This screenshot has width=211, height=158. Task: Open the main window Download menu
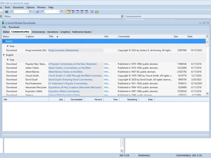pos(18,7)
